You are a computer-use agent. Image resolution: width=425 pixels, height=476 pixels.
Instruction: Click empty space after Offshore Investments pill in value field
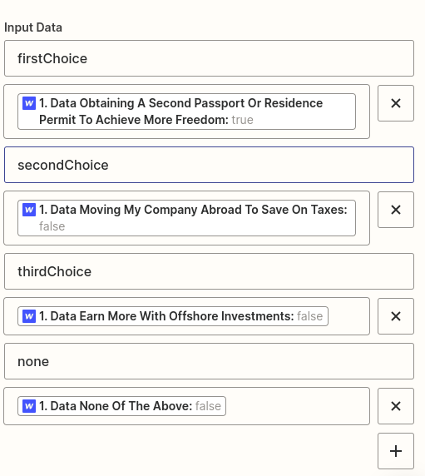tap(348, 316)
